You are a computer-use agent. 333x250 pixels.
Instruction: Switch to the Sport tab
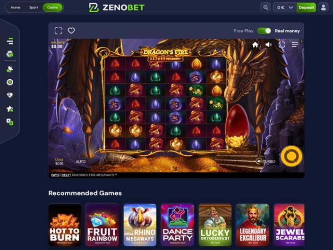[34, 8]
